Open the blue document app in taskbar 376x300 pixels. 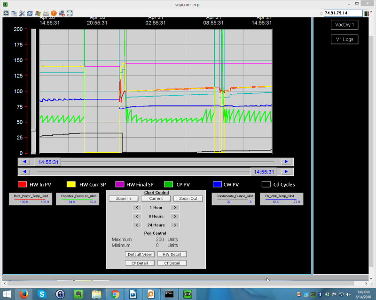coord(133,294)
